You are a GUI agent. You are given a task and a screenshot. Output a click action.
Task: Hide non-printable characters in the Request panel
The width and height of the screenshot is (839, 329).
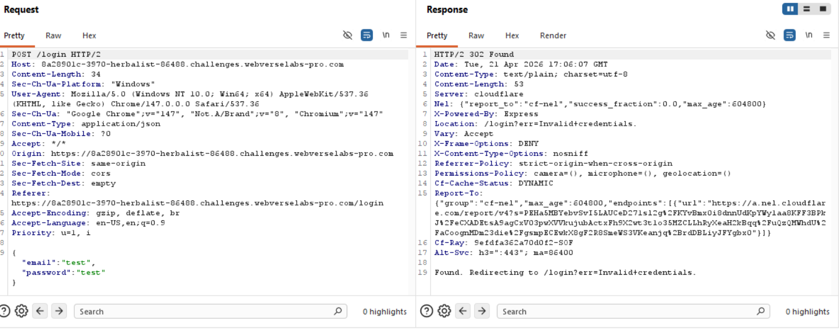pos(348,35)
